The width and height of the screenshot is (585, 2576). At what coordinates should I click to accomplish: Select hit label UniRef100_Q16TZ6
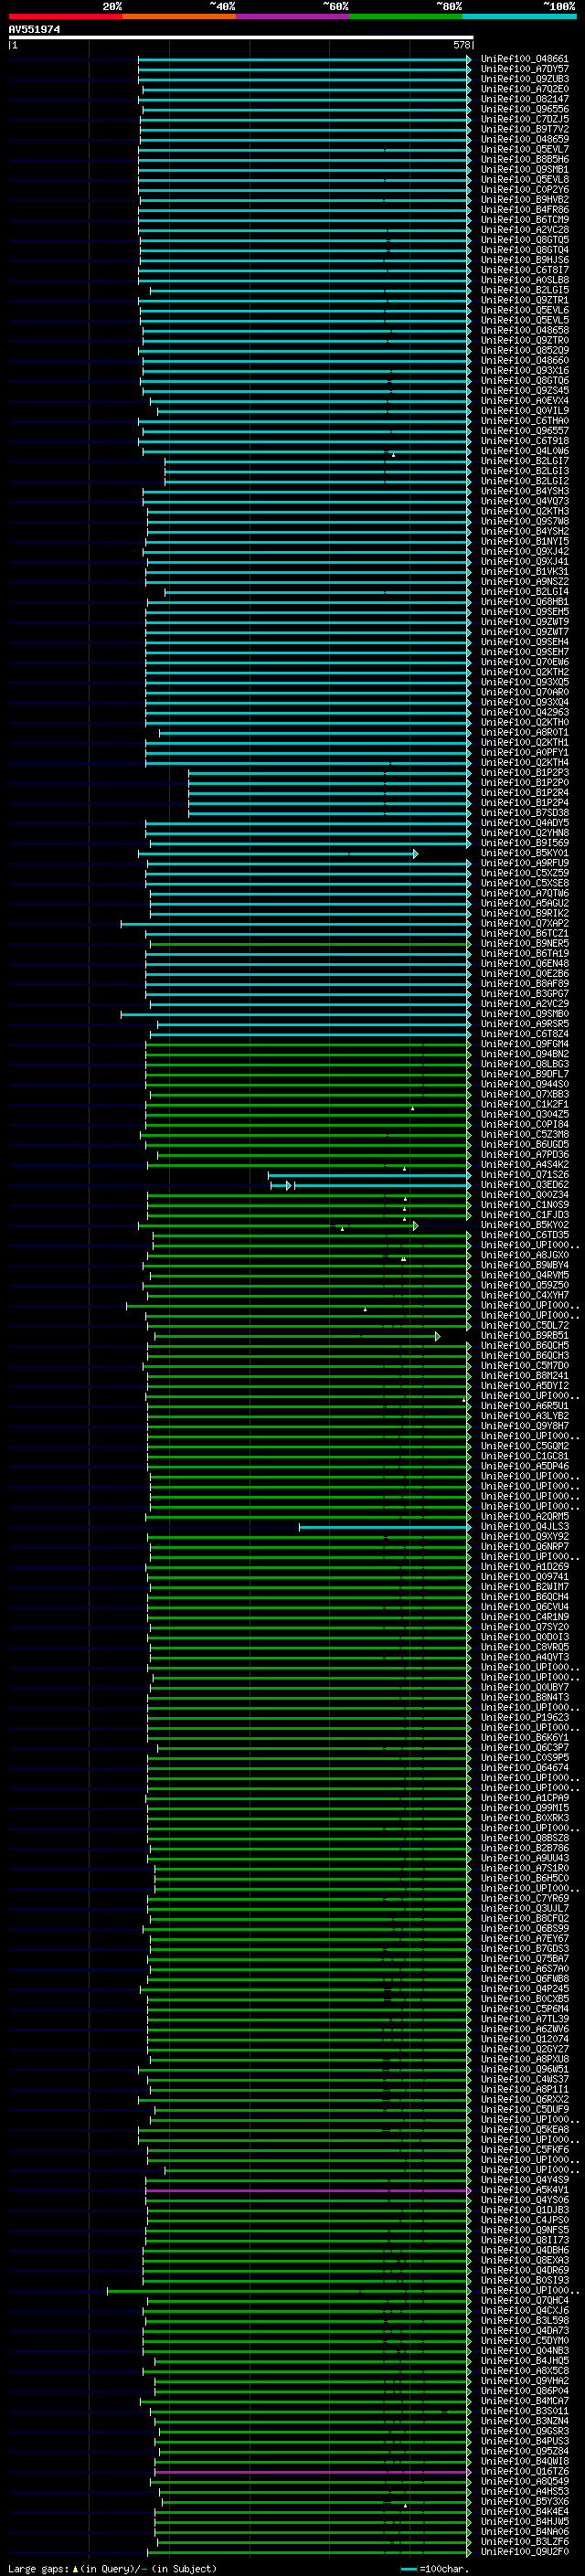pyautogui.click(x=524, y=2472)
